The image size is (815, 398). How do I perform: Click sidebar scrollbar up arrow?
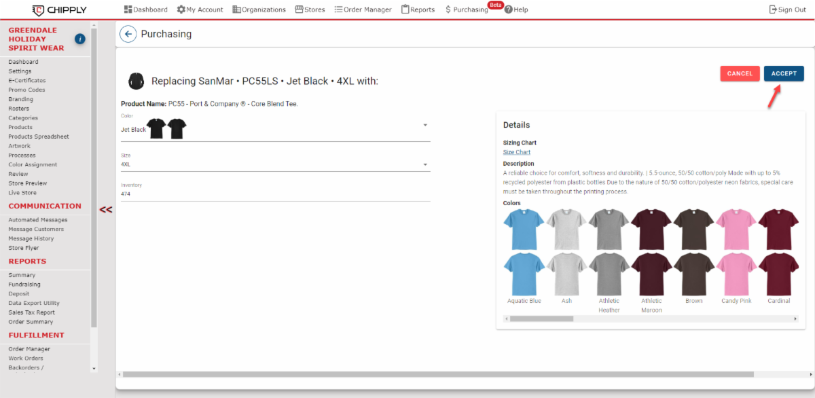[94, 26]
